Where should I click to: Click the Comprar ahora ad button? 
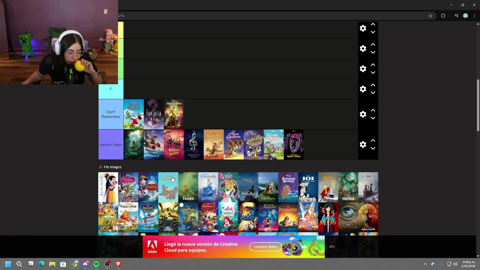(x=265, y=246)
